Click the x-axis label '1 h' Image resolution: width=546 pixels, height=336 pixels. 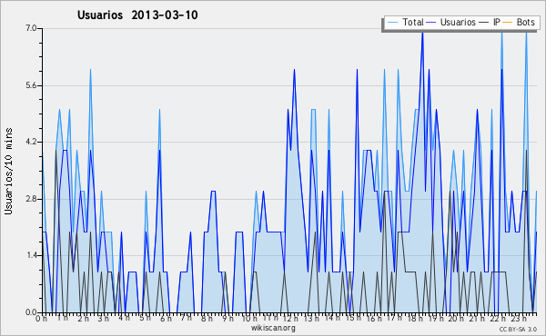tap(63, 318)
